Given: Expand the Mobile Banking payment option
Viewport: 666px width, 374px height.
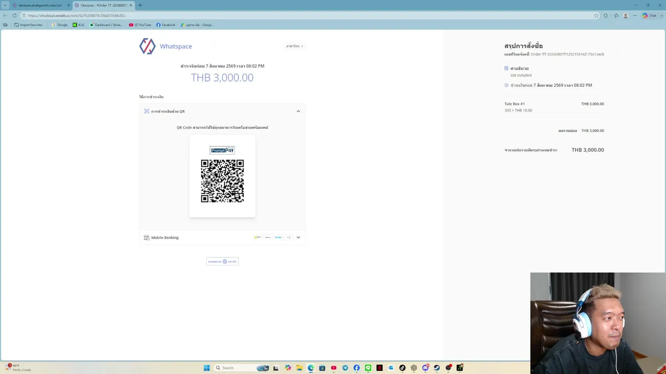Looking at the screenshot, I should [222, 237].
